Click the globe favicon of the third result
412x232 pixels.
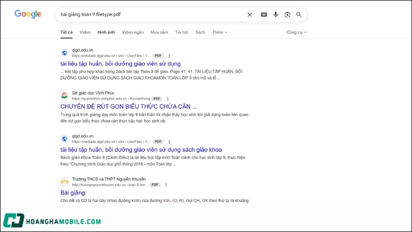(64, 139)
